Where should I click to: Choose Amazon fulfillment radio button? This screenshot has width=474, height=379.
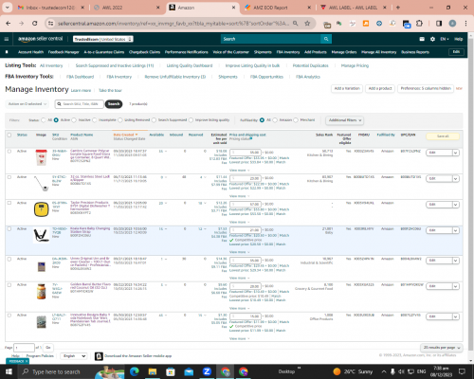click(275, 120)
